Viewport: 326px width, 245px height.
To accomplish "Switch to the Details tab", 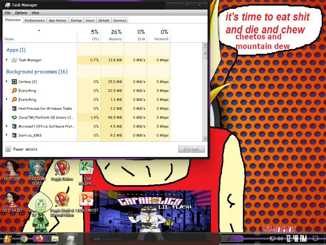I will click(104, 20).
